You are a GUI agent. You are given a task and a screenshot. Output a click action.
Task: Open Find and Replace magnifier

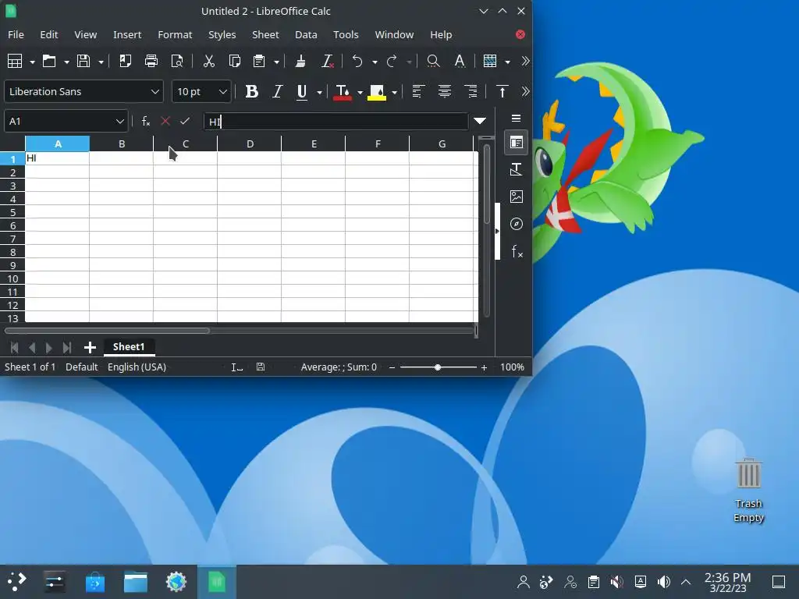pyautogui.click(x=433, y=61)
